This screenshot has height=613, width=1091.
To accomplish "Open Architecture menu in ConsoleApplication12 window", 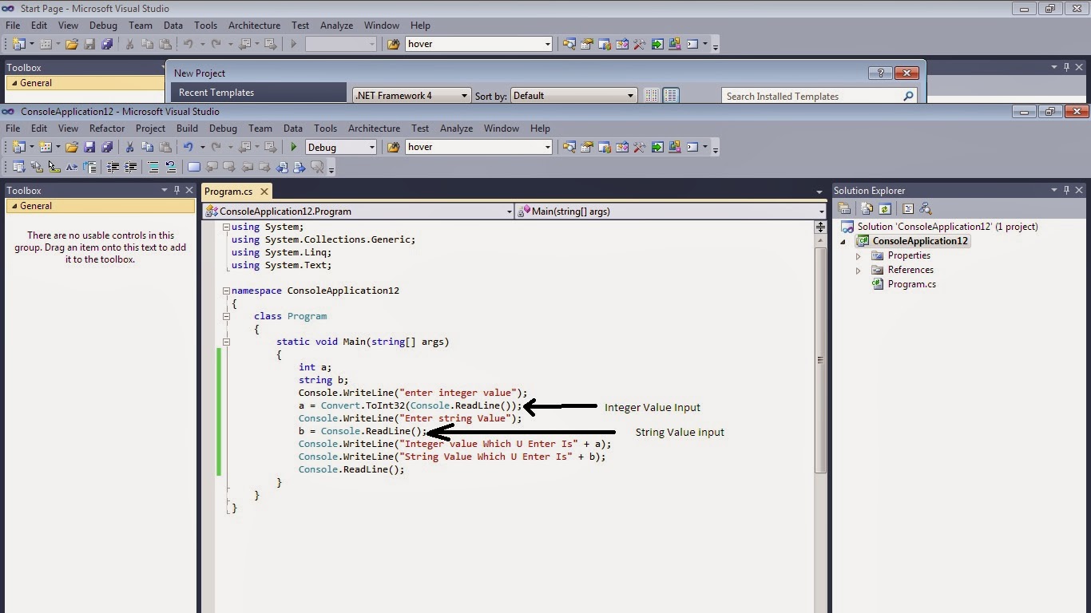I will point(374,128).
